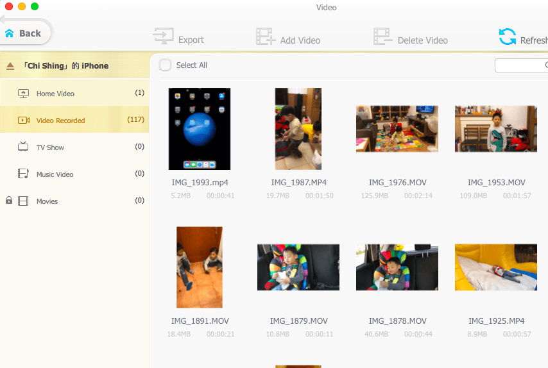Click the Video Recorded camera icon
Viewport: 548px width, 368px height.
24,121
